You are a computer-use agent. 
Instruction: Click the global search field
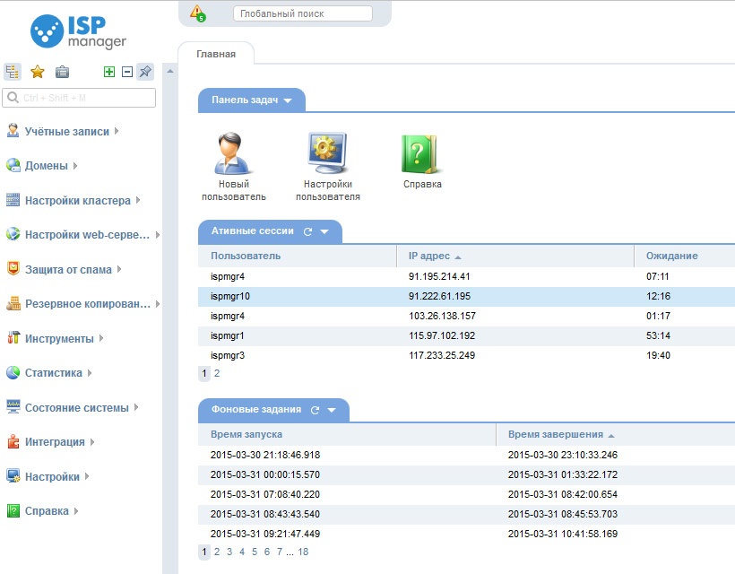click(302, 13)
